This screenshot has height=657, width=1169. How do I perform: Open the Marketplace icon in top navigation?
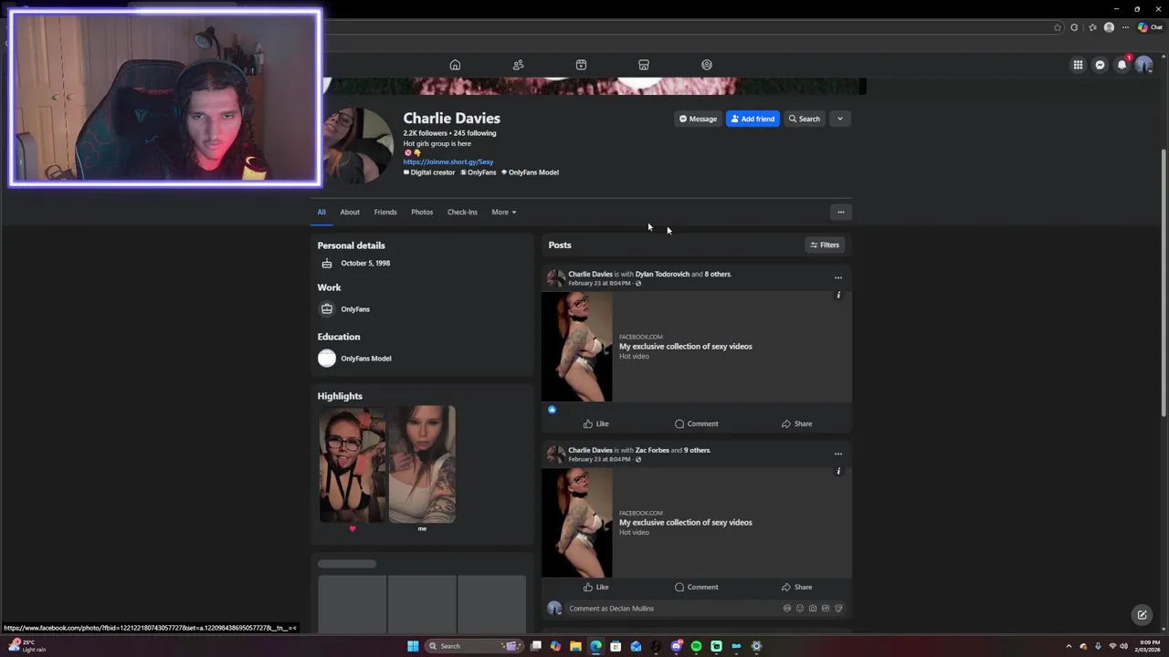coord(644,65)
